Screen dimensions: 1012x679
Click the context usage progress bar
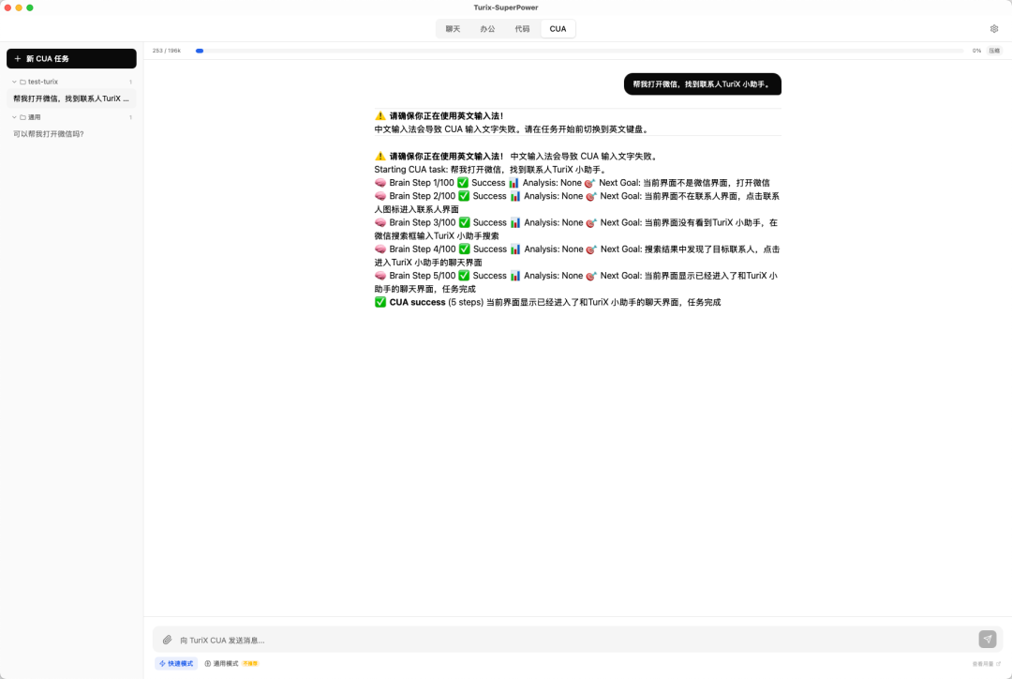pos(579,51)
